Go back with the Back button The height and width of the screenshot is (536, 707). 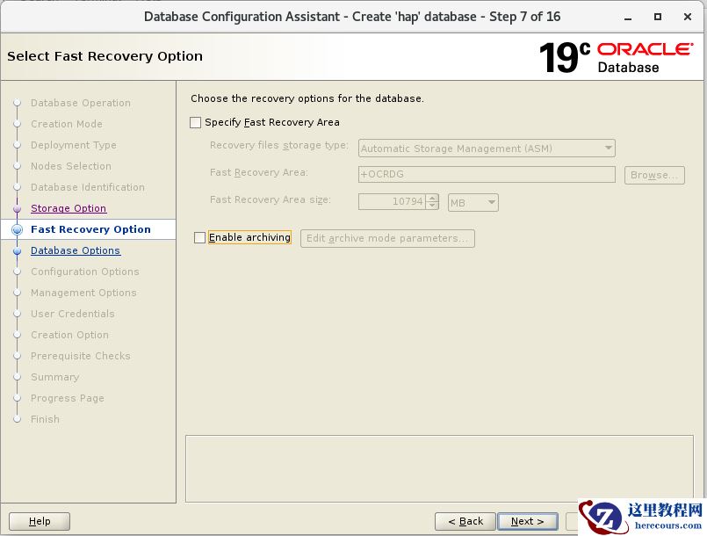coord(465,522)
